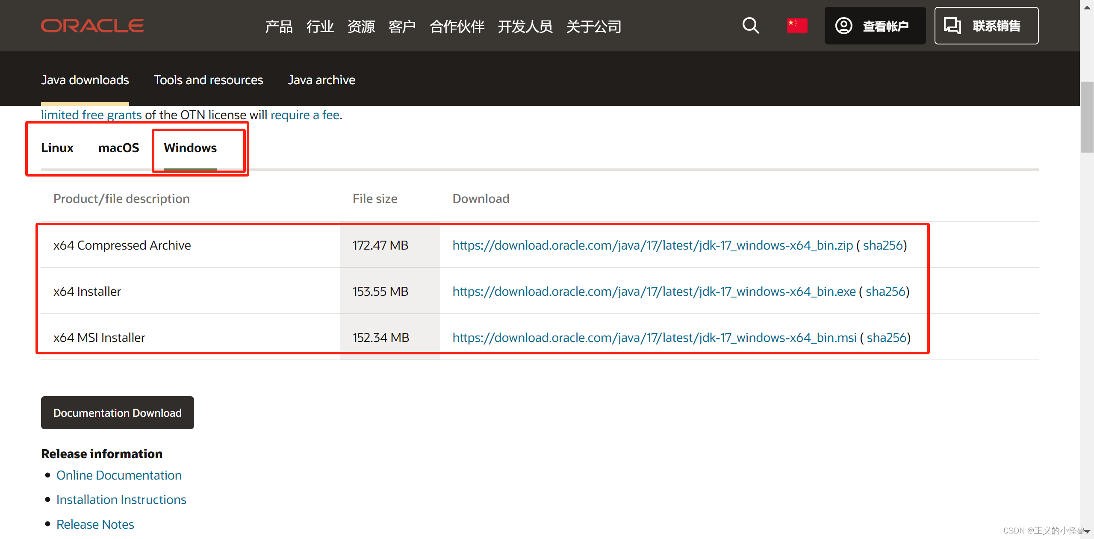This screenshot has height=539, width=1094.
Task: Open sha256 link for MSI installer
Action: (886, 338)
